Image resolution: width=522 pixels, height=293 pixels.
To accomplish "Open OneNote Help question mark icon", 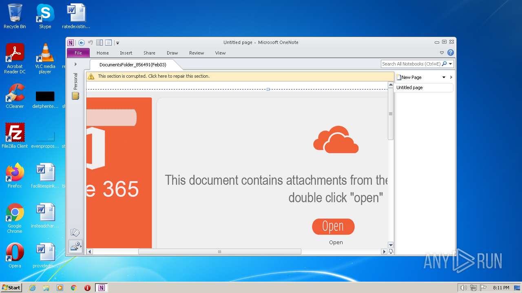I will pos(451,52).
